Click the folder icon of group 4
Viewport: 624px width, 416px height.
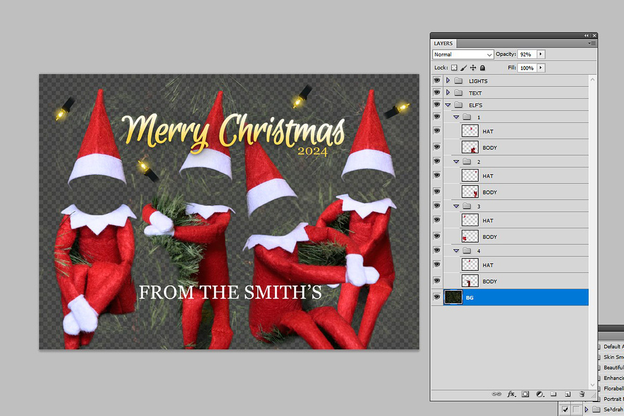point(466,251)
